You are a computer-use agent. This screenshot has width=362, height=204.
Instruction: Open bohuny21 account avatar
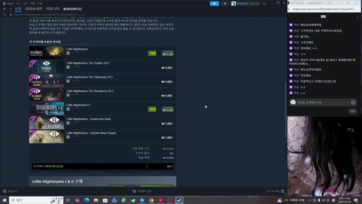click(233, 3)
